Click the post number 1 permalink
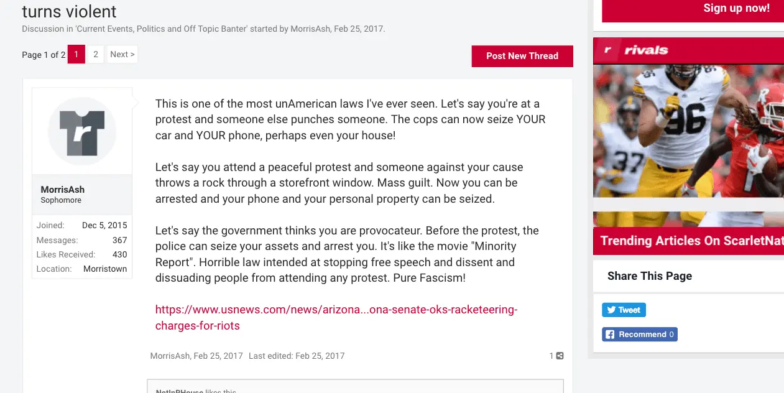 click(x=551, y=356)
